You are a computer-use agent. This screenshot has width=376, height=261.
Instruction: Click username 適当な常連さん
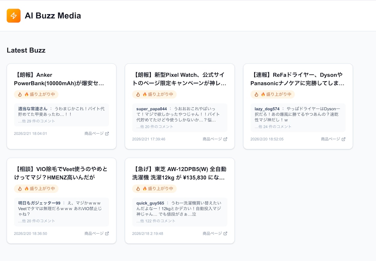coord(33,109)
